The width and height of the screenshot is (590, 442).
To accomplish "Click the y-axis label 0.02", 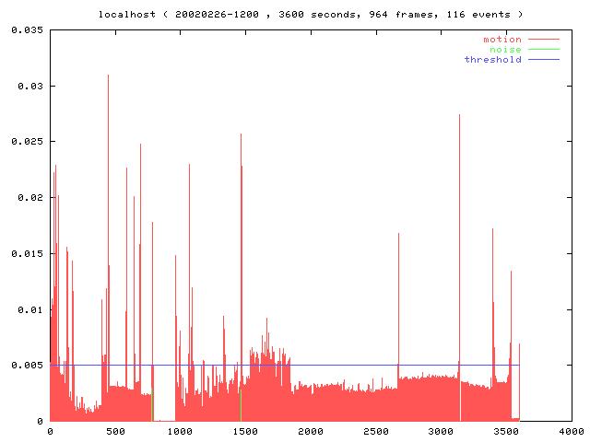I will click(29, 198).
